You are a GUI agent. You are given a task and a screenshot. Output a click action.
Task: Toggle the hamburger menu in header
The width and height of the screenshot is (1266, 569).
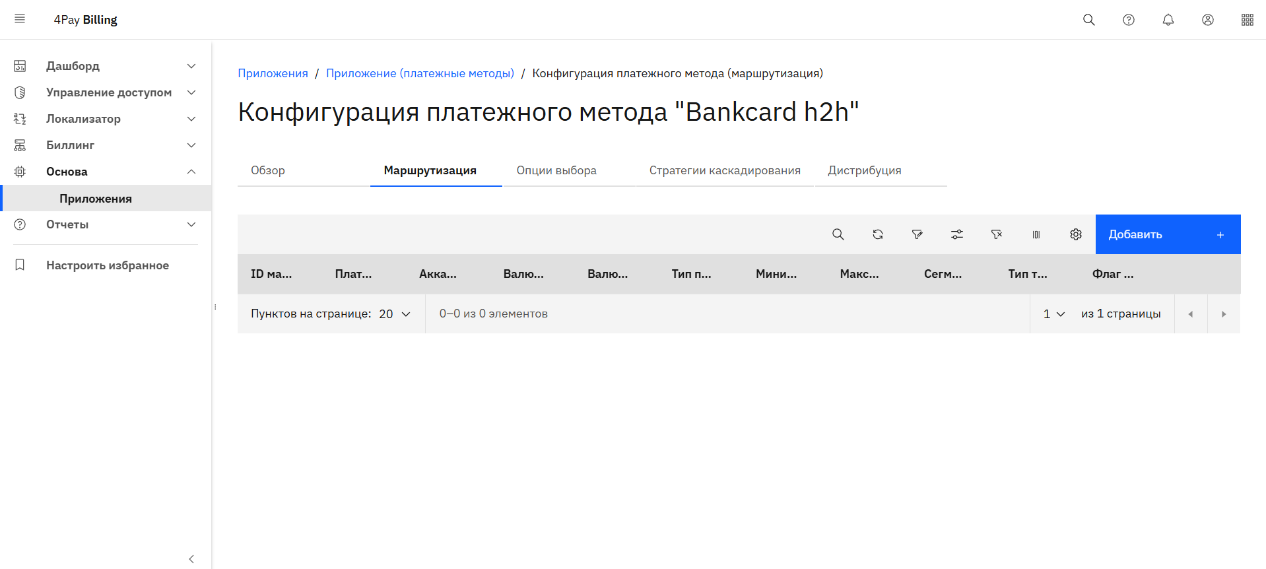coord(20,19)
